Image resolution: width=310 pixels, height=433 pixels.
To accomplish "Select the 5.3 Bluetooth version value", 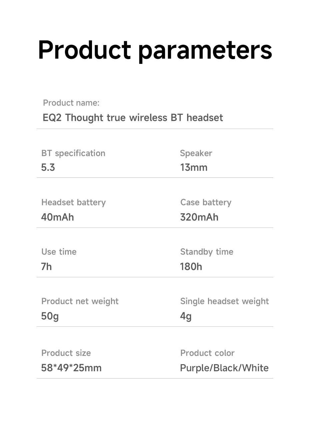I will point(48,167).
